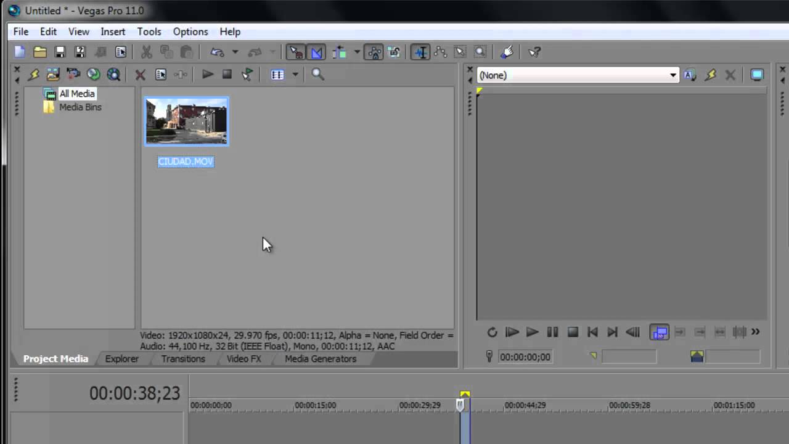This screenshot has width=789, height=444.
Task: Switch to the Transitions tab
Action: [x=183, y=359]
